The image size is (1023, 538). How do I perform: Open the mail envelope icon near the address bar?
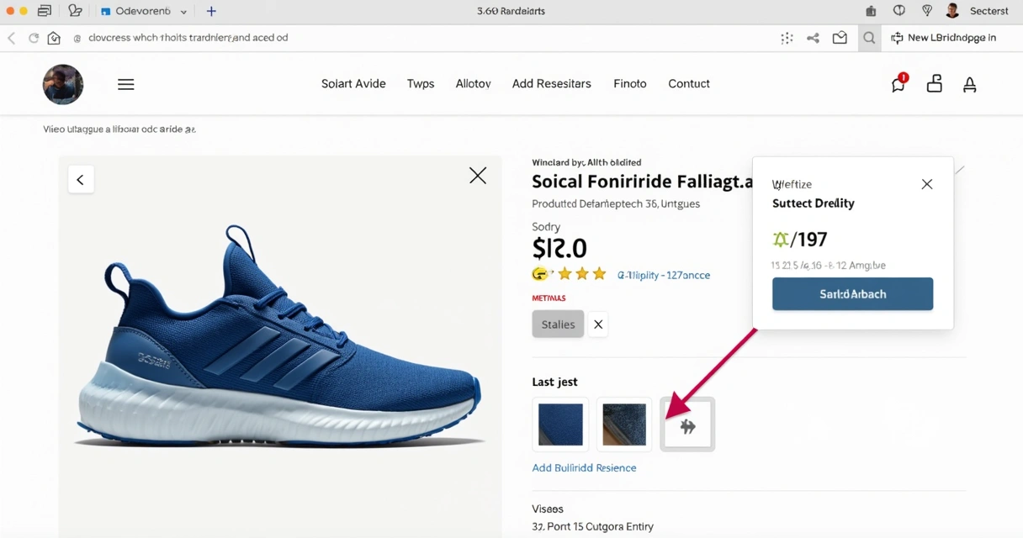pyautogui.click(x=840, y=38)
